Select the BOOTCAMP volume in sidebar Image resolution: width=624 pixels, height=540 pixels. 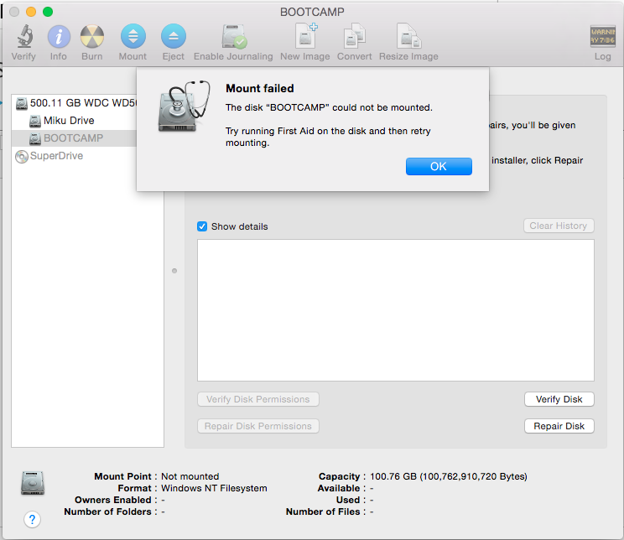(x=74, y=138)
